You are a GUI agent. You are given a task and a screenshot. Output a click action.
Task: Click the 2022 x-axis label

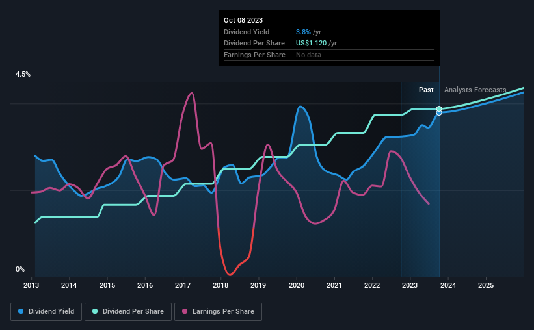(x=372, y=285)
